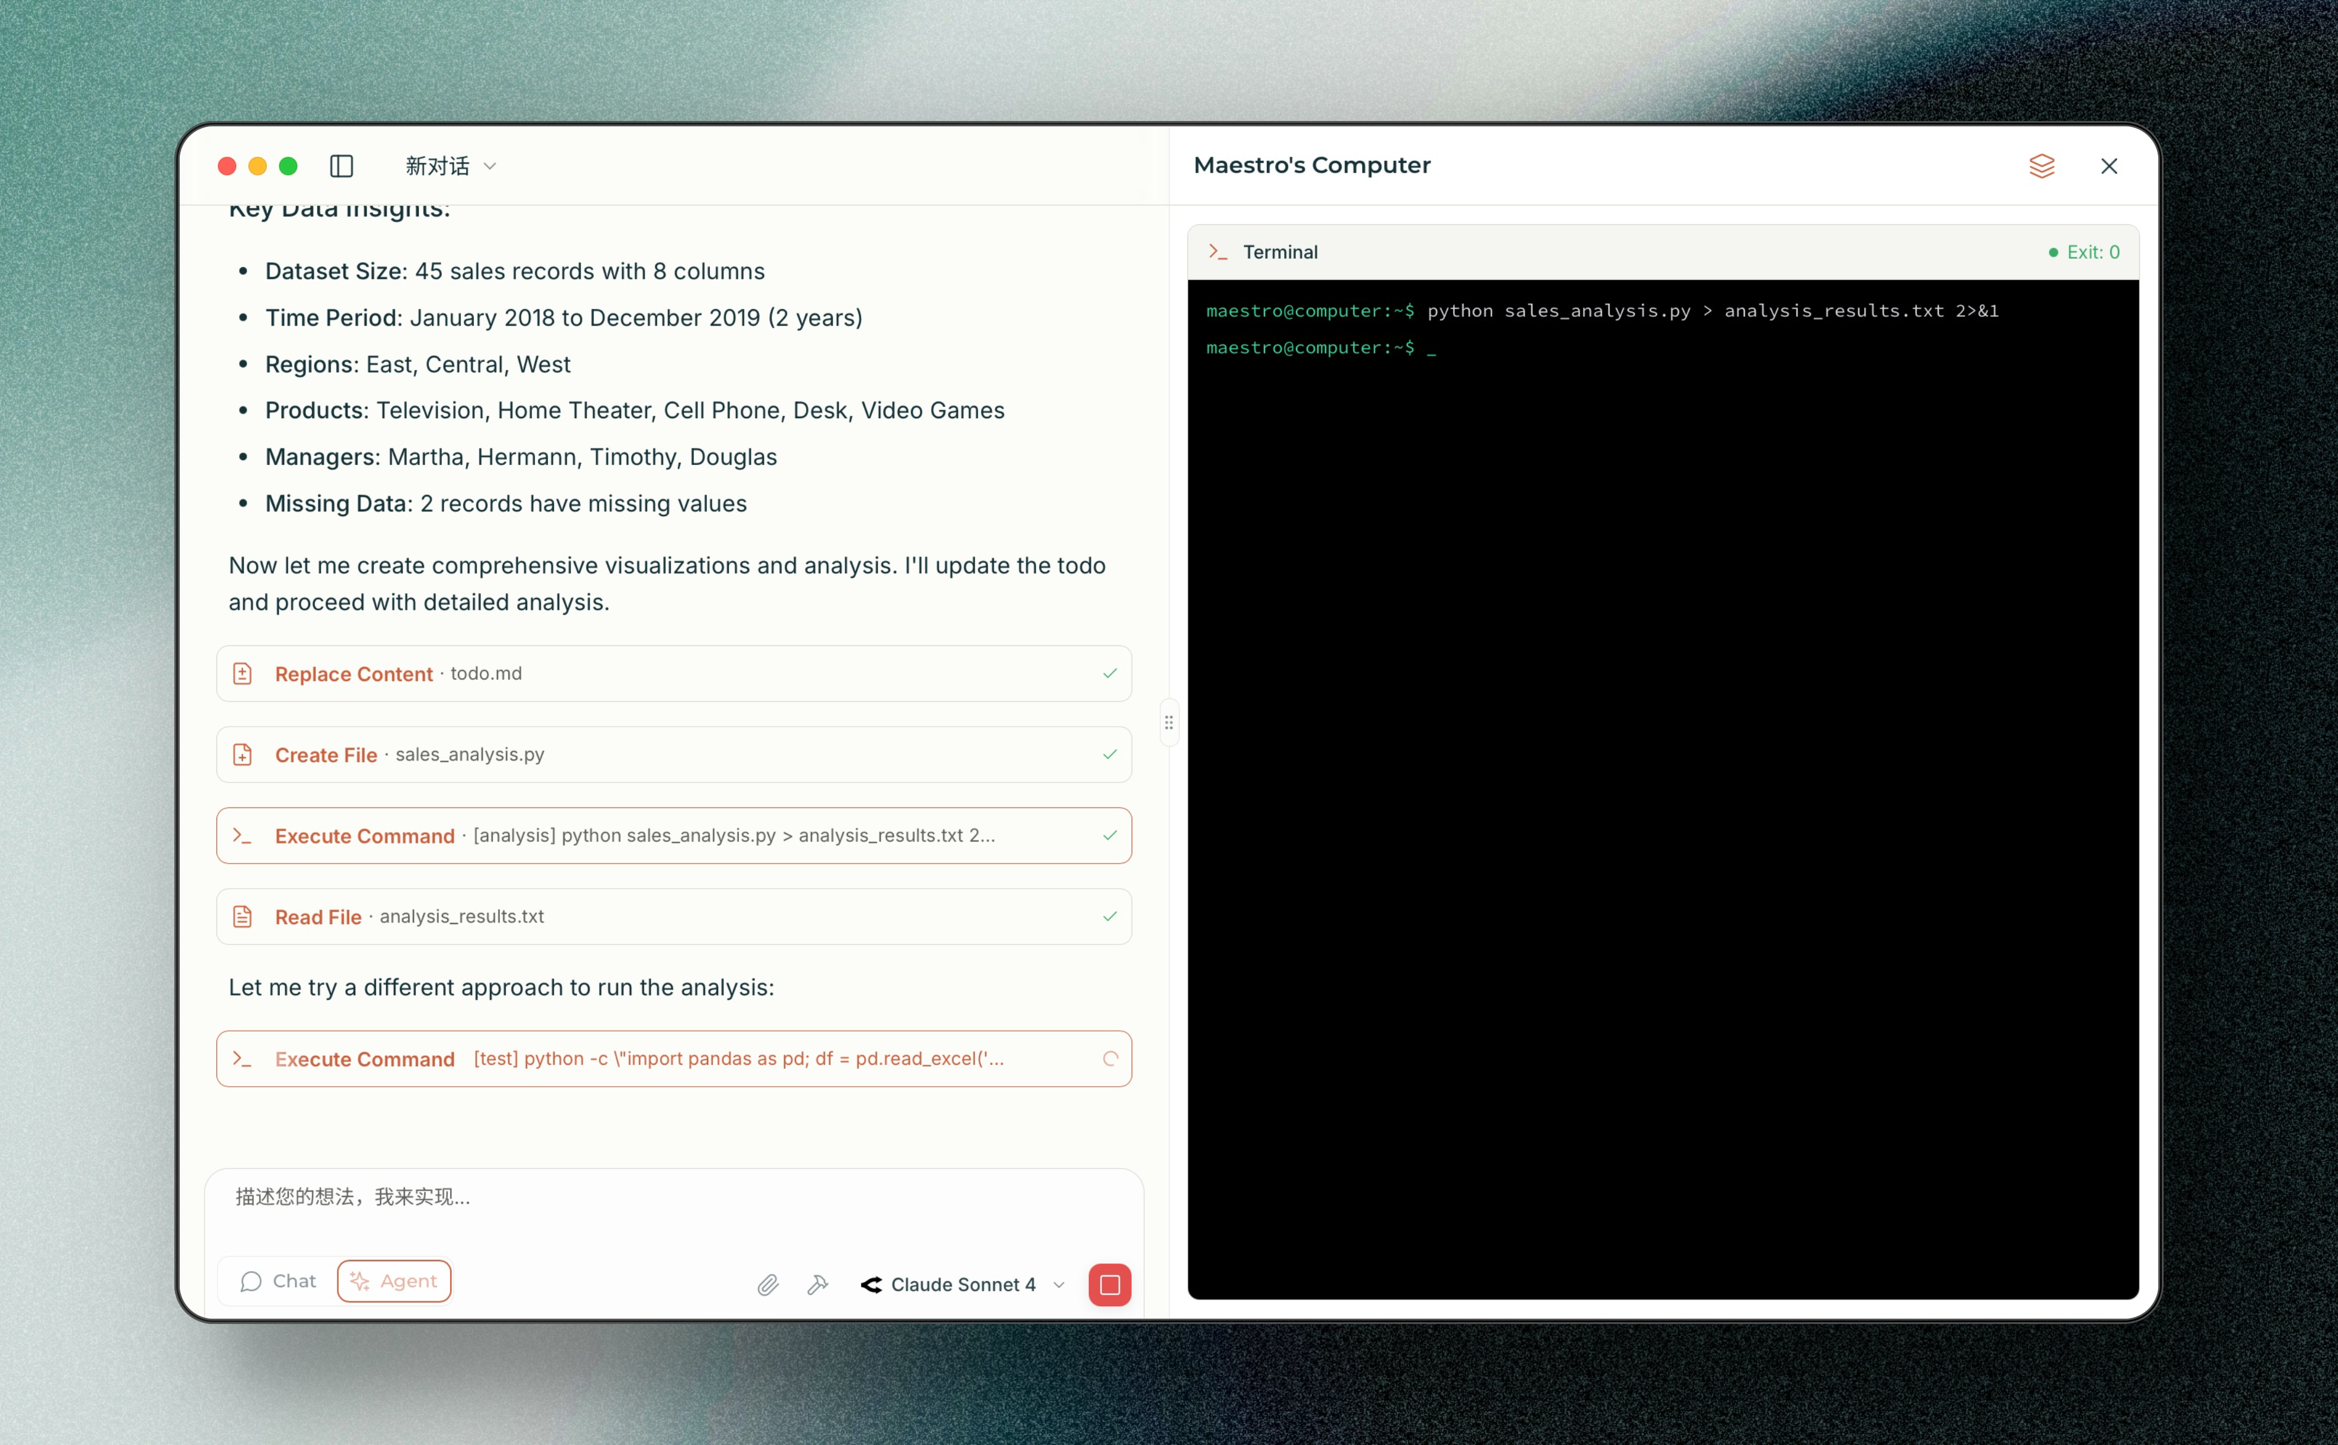The height and width of the screenshot is (1445, 2338).
Task: Open the Replace Content todo.md step
Action: (x=674, y=674)
